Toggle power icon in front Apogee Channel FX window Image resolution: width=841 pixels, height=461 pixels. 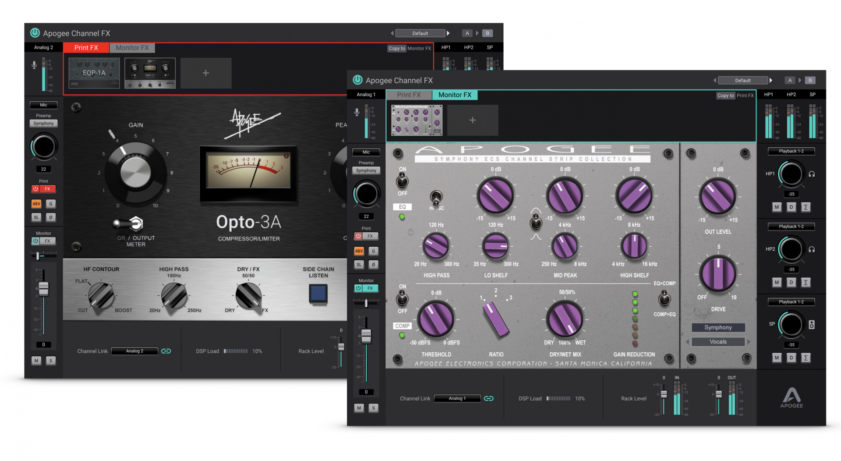[357, 80]
